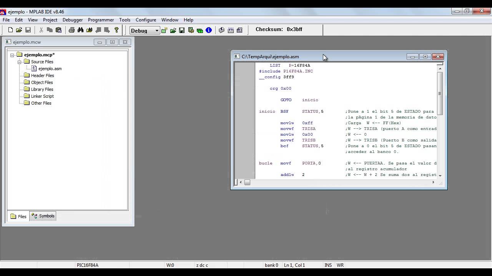Click the Go Backward arrow icon

[x=98, y=30]
